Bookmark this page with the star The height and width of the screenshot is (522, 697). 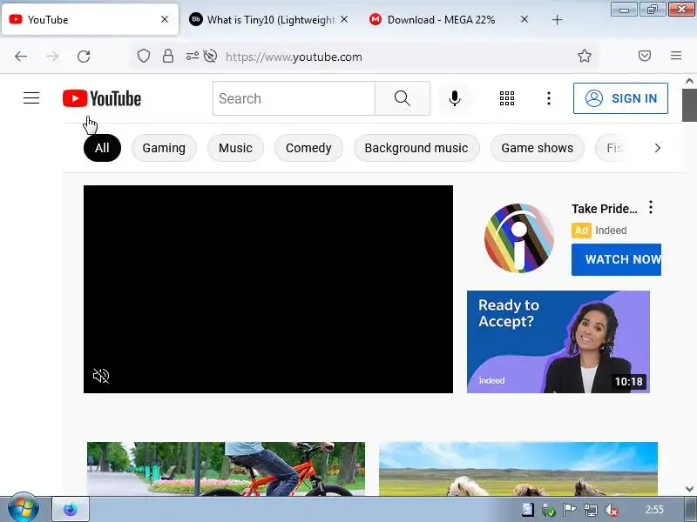coord(584,56)
